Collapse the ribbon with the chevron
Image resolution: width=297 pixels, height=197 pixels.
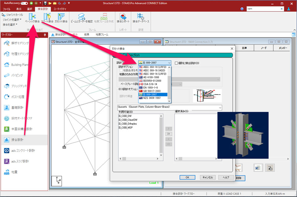tap(295, 30)
